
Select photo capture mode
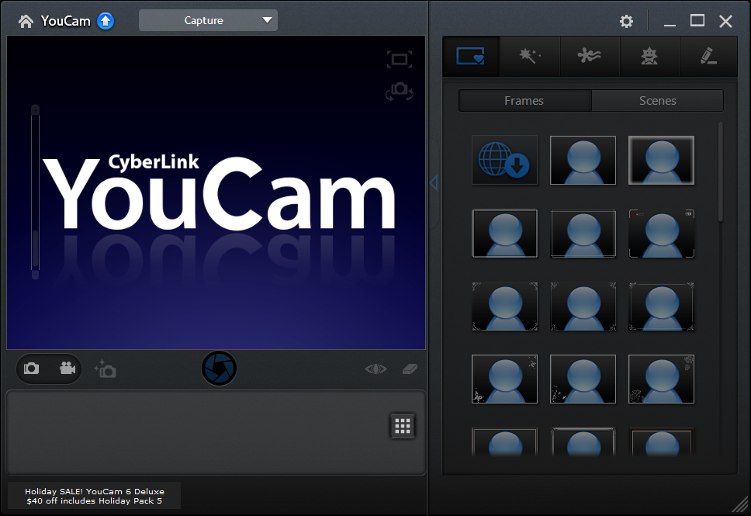32,369
